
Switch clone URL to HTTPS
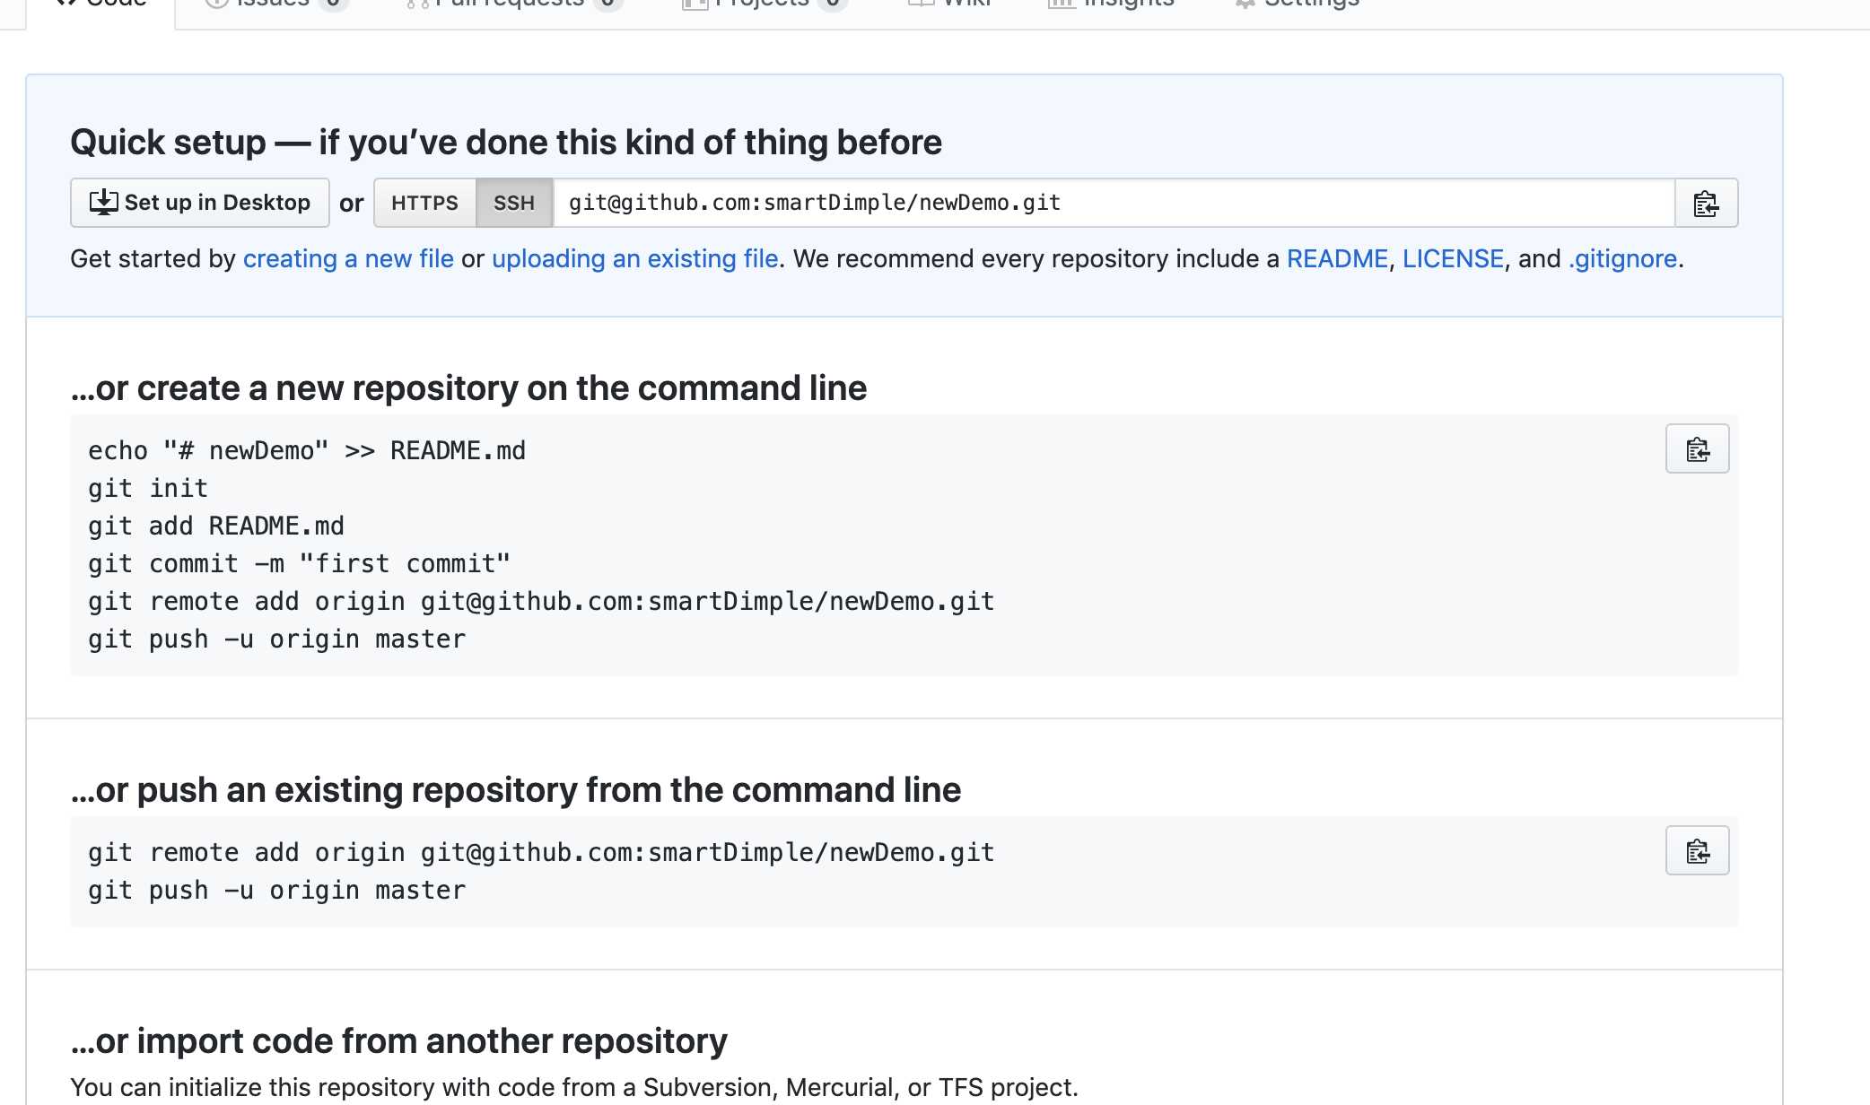(424, 203)
